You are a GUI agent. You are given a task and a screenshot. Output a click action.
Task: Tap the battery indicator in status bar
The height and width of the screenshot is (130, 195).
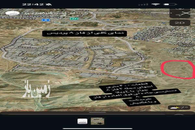pos(170,4)
